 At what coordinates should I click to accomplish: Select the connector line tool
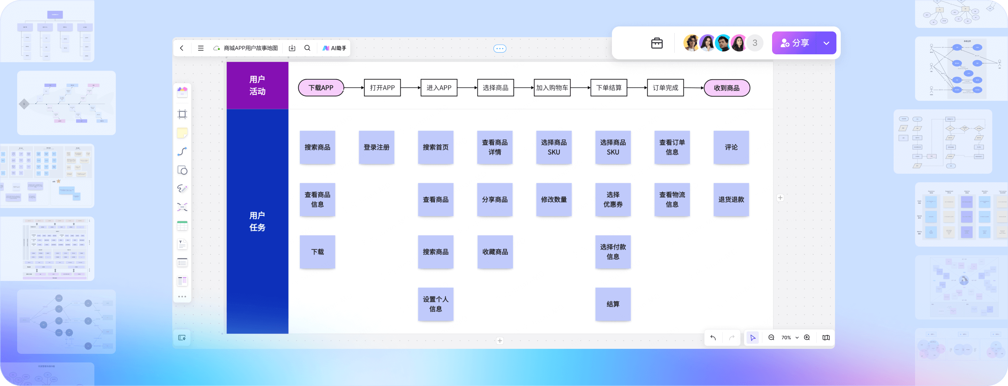[x=182, y=151]
